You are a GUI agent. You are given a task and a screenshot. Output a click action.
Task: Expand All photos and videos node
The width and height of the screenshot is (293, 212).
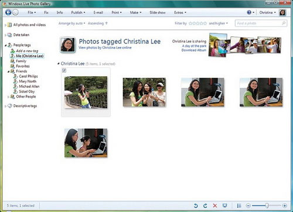5,25
